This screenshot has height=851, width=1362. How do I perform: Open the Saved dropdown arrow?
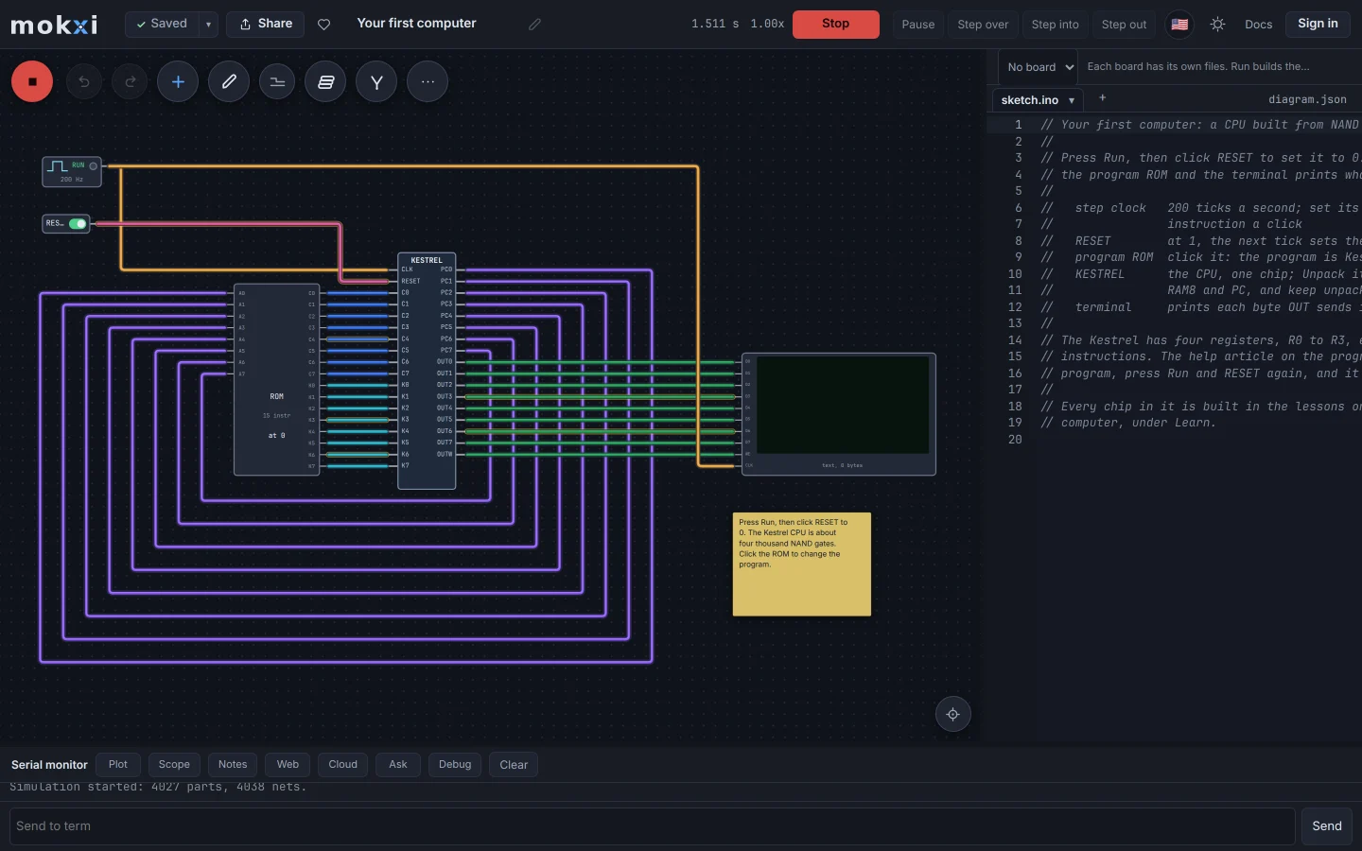208,25
